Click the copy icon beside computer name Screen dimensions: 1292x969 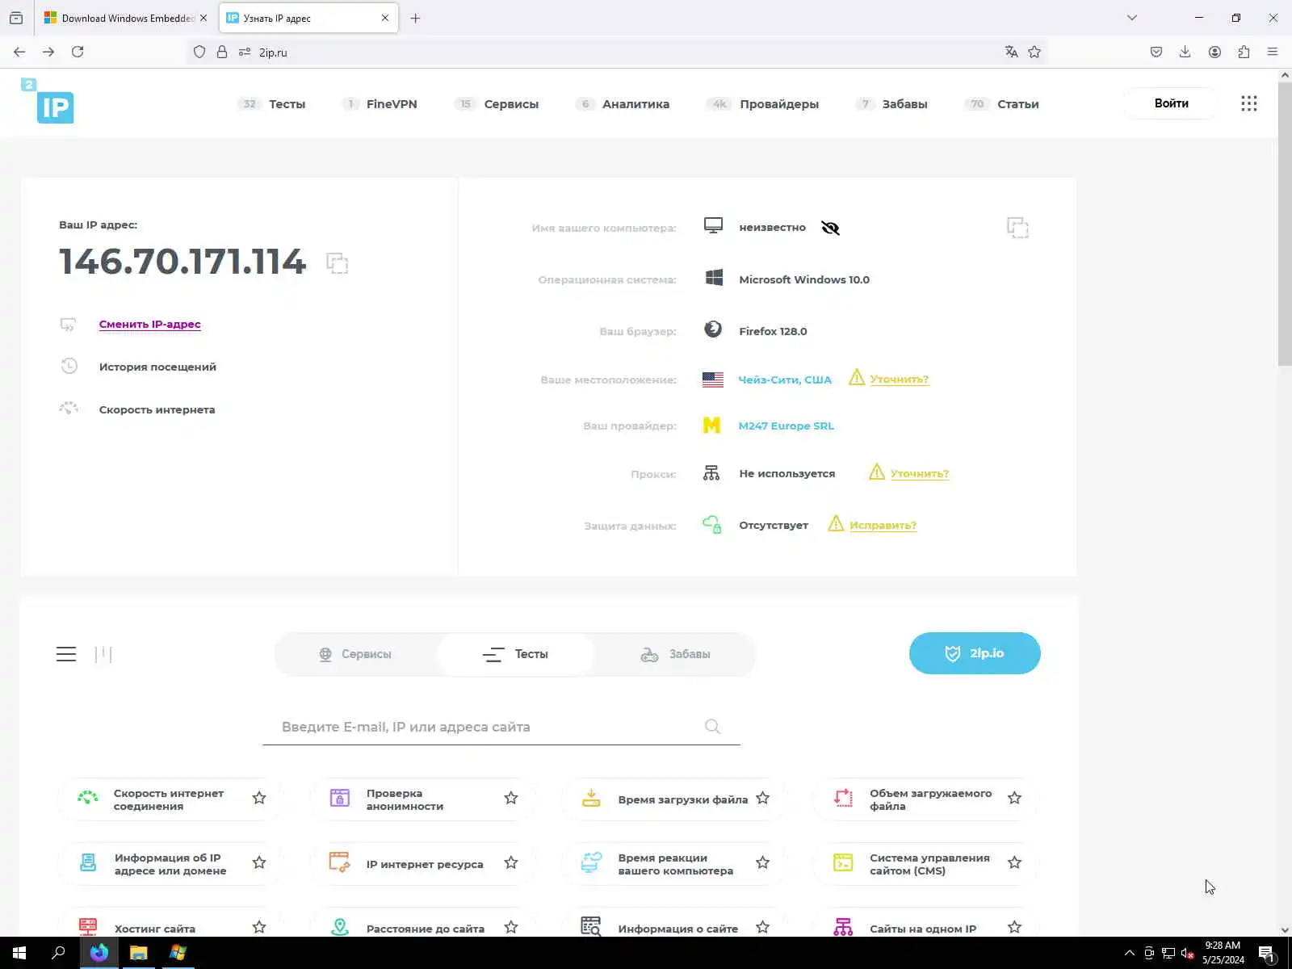tap(1017, 228)
